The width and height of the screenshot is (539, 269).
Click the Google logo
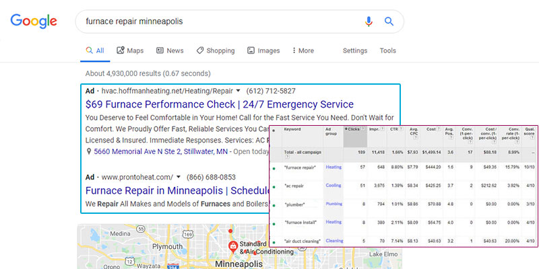pyautogui.click(x=34, y=22)
